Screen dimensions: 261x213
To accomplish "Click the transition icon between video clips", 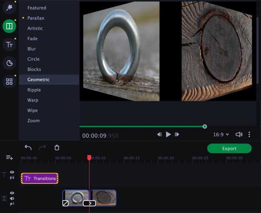I will click(89, 203).
